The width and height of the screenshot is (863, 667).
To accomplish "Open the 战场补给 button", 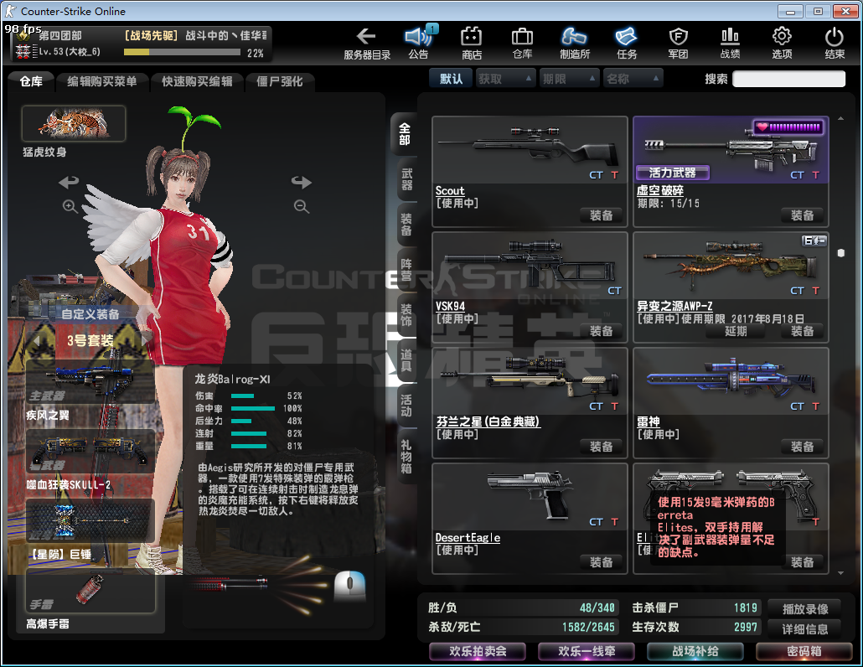I will coord(695,652).
